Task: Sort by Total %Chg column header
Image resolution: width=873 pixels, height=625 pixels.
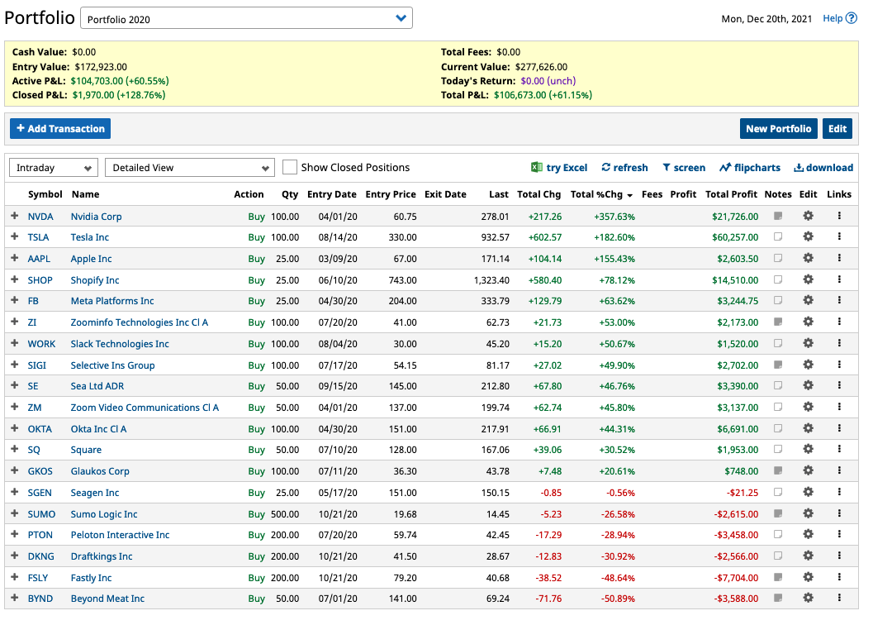Action: pyautogui.click(x=601, y=194)
